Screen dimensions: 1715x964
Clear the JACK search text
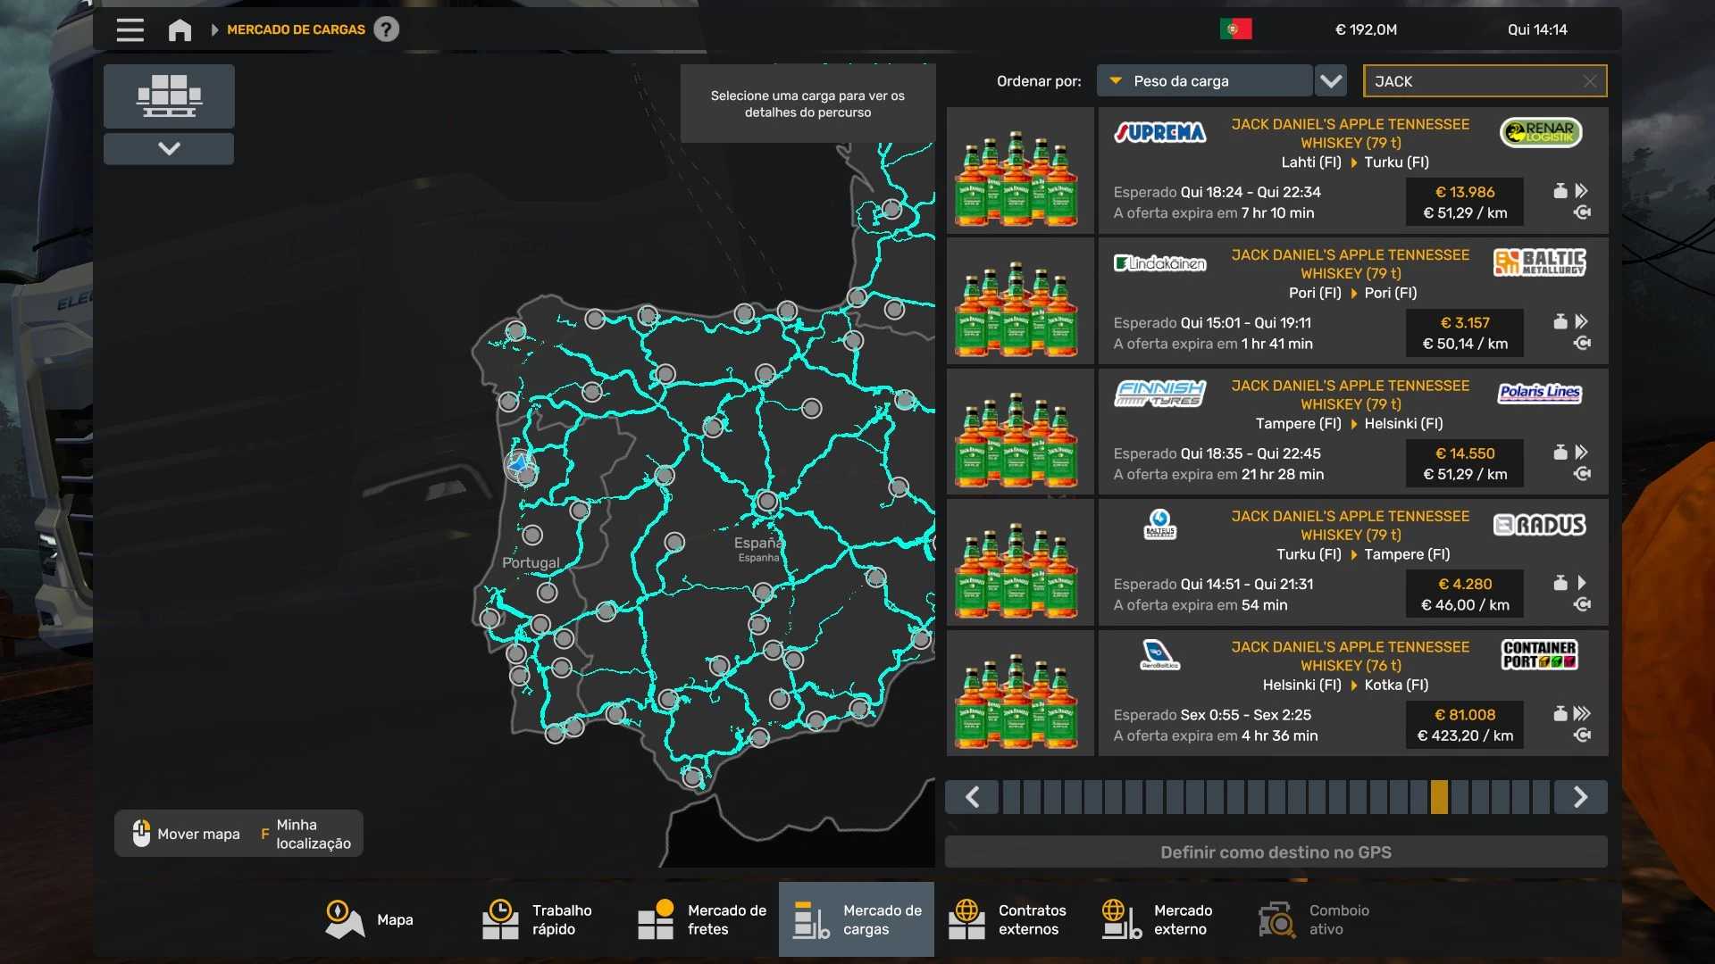tap(1589, 81)
